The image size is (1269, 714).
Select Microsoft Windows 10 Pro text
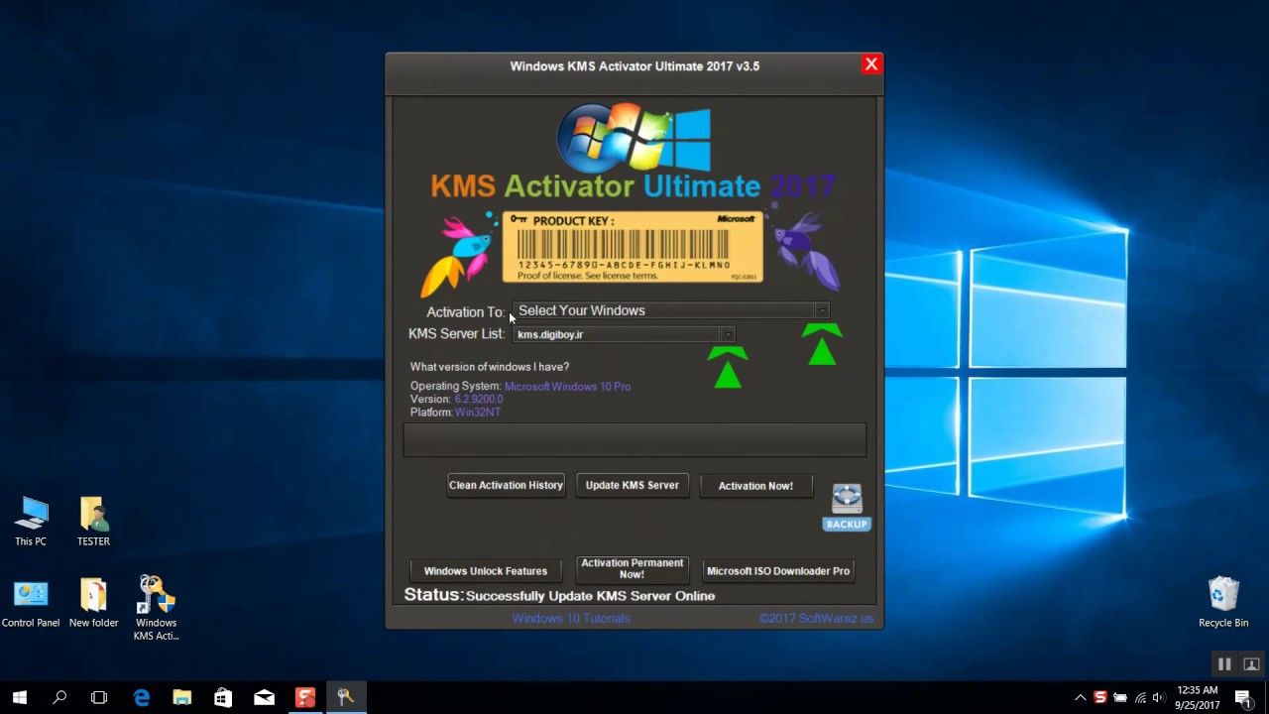[567, 386]
